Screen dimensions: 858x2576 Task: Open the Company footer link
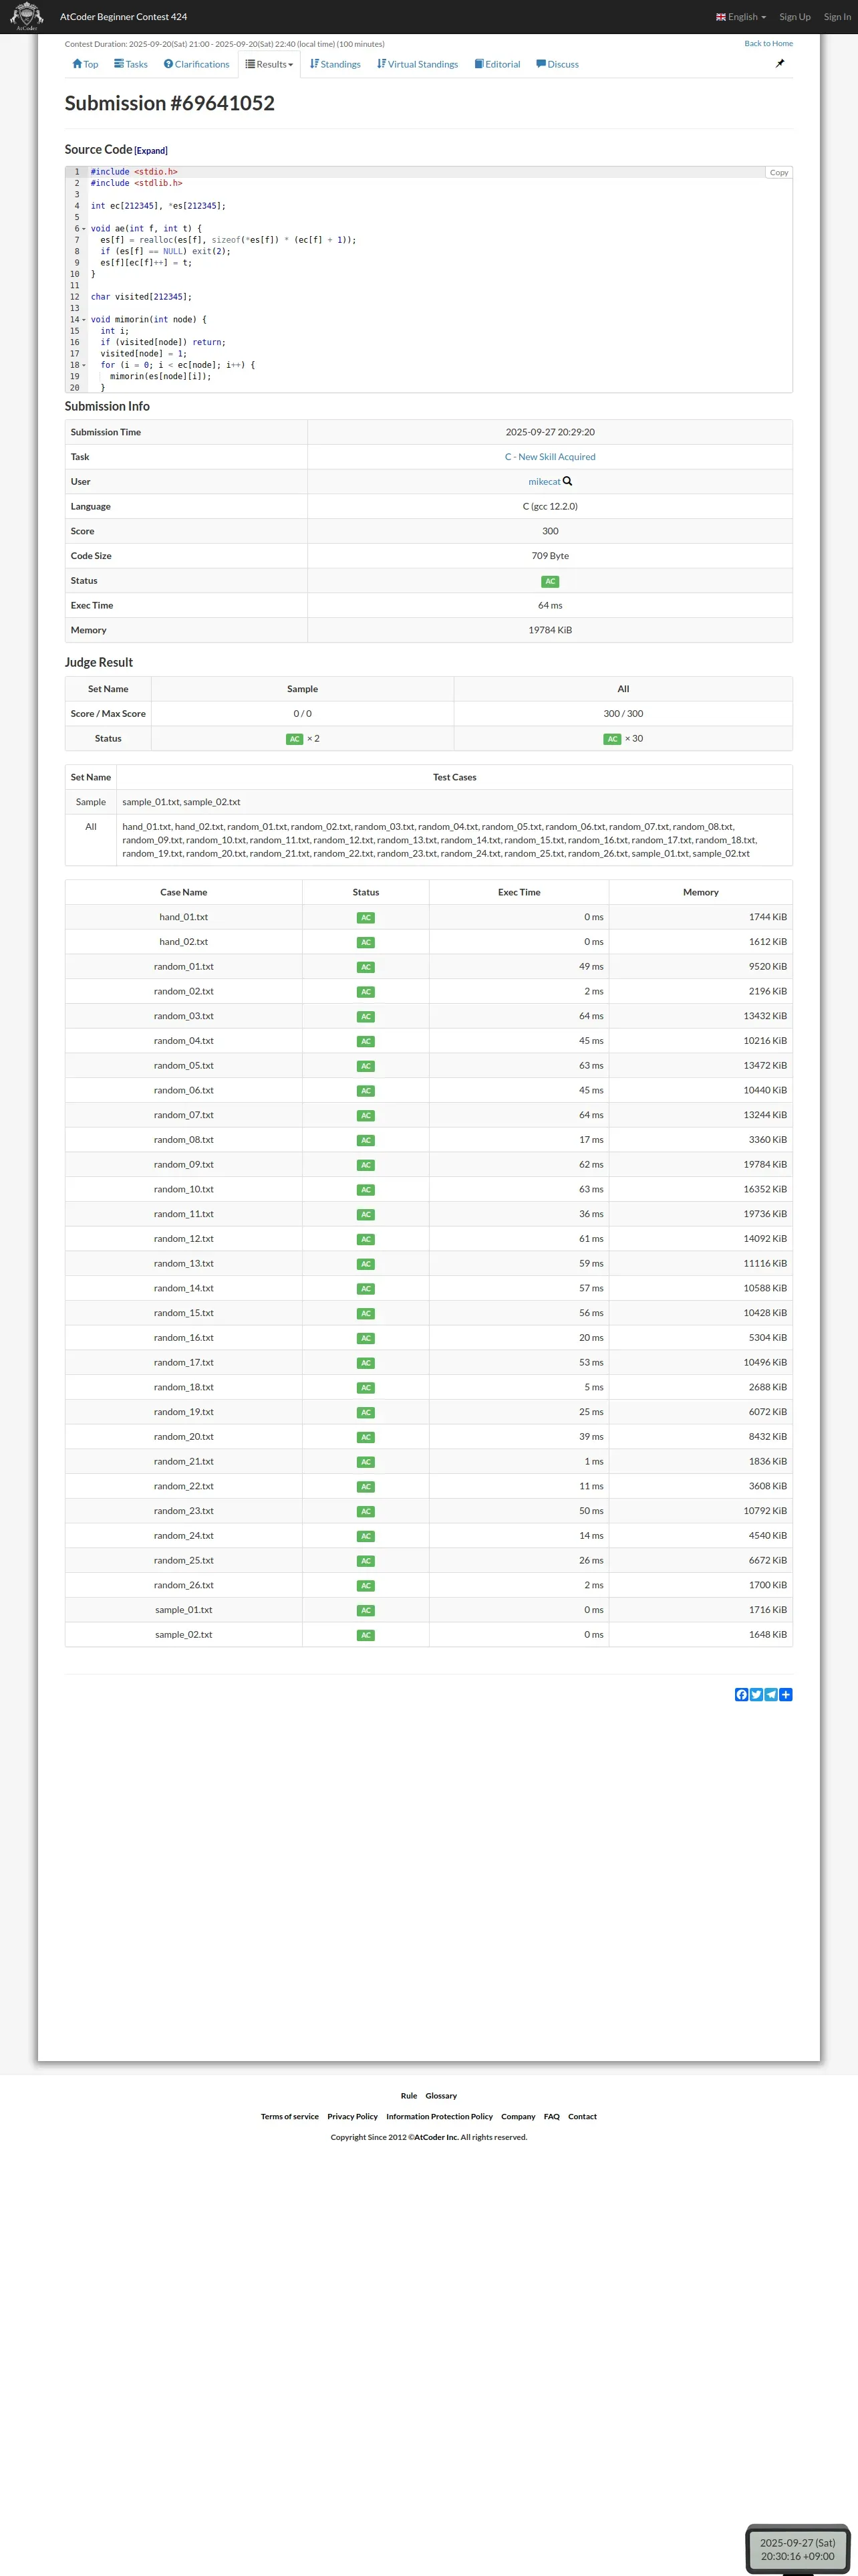pyautogui.click(x=519, y=2116)
